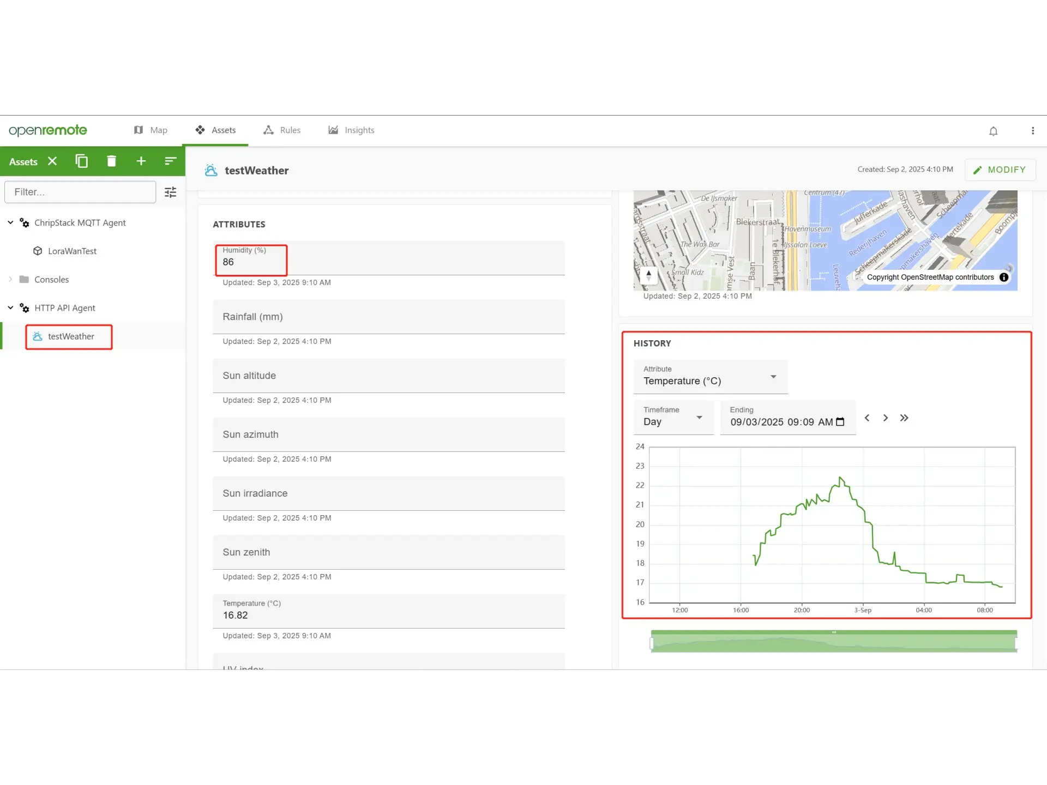
Task: Open the history Attribute dropdown
Action: click(711, 377)
